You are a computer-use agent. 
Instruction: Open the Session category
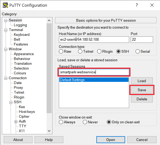pos(15,20)
